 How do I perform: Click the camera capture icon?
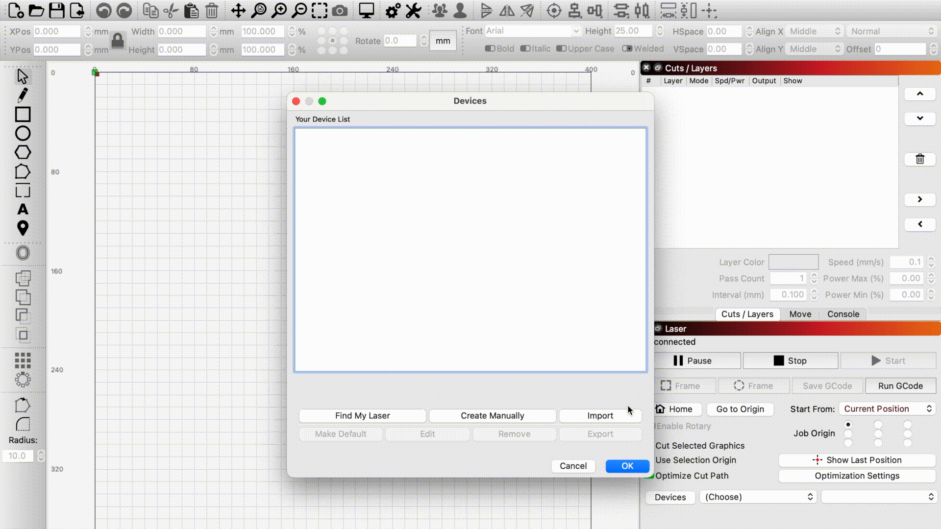click(340, 10)
